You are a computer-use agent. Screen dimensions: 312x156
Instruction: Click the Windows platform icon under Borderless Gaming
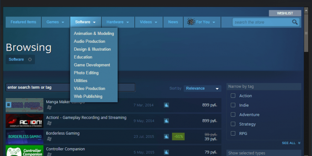(49, 139)
